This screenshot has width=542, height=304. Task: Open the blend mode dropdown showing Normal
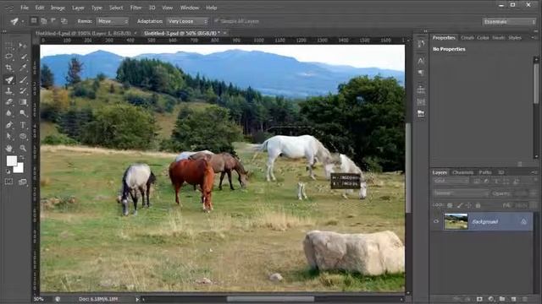pyautogui.click(x=461, y=193)
